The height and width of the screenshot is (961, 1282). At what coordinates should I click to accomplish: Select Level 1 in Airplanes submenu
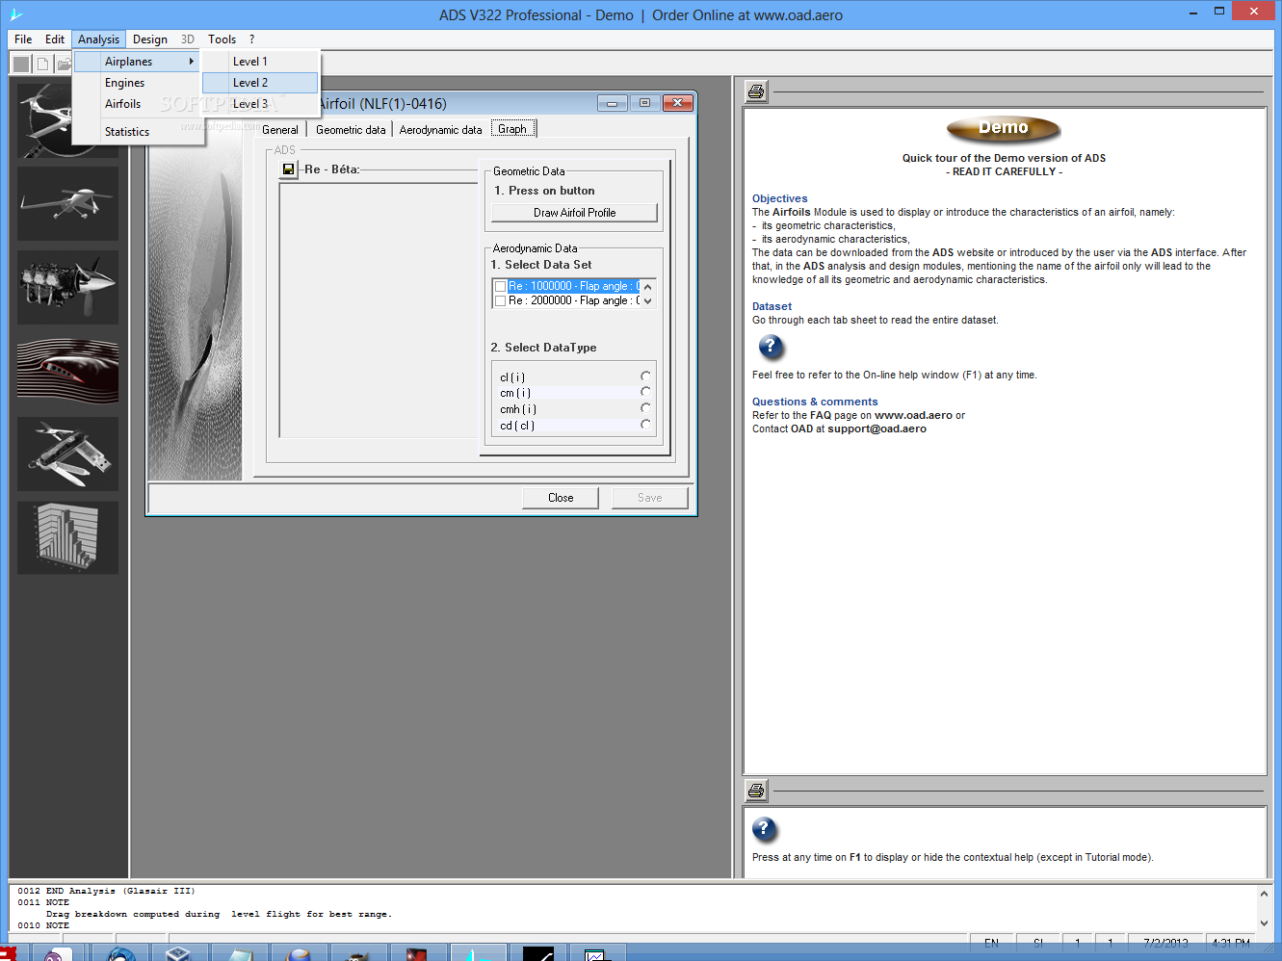[x=250, y=62]
